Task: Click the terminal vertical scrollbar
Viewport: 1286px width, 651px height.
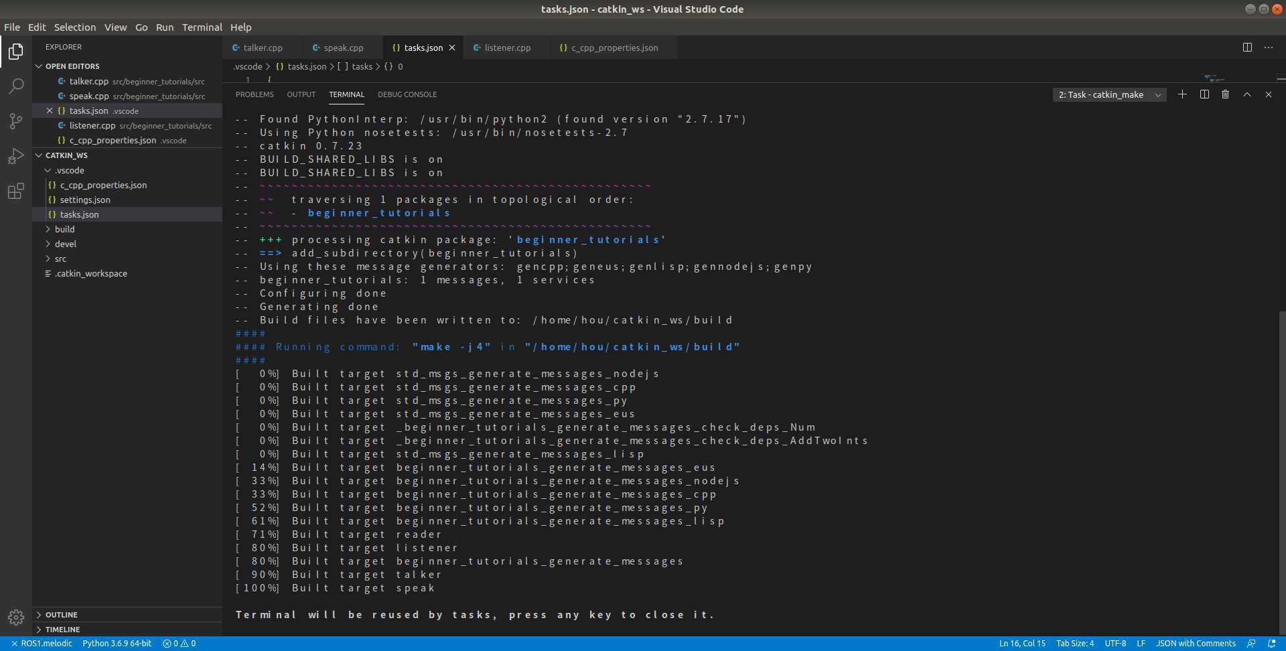Action: point(1282,472)
